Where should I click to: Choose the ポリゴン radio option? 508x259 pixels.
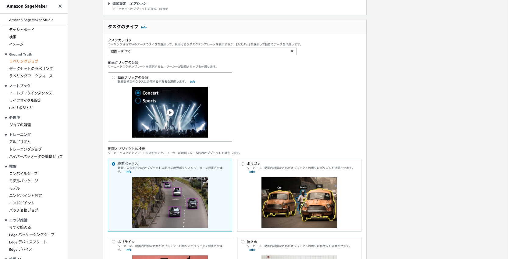(x=243, y=164)
